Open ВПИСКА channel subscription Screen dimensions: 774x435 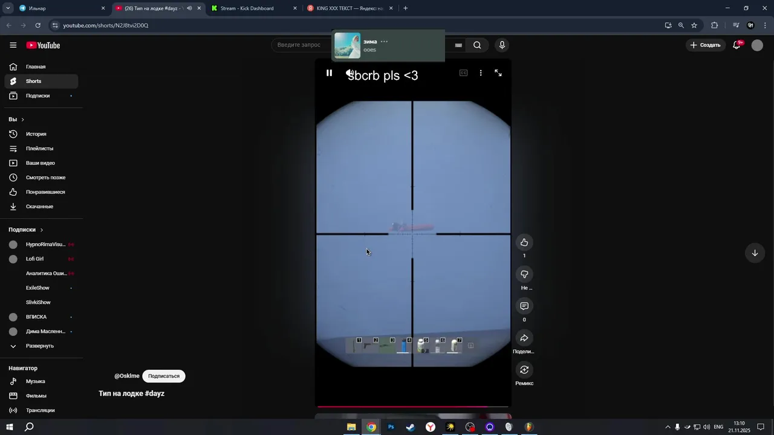(x=41, y=317)
